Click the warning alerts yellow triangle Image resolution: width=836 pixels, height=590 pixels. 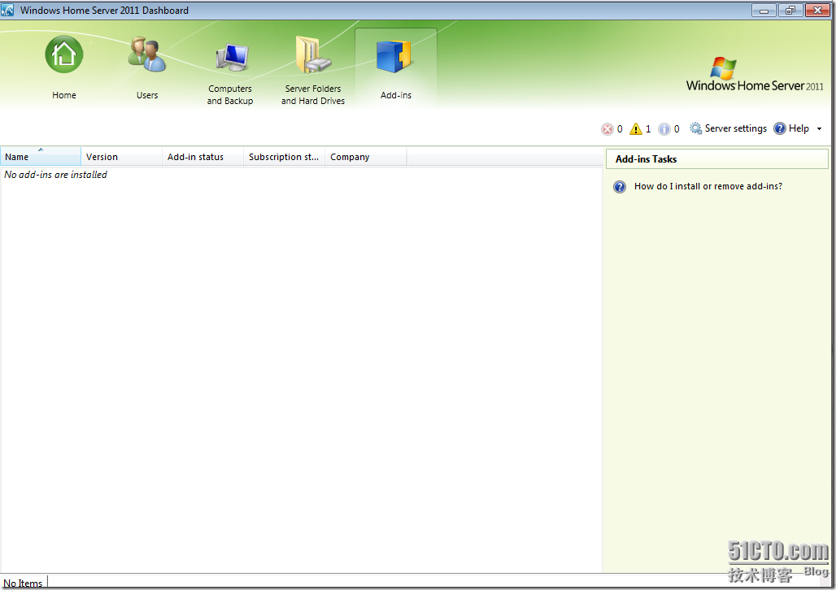635,129
